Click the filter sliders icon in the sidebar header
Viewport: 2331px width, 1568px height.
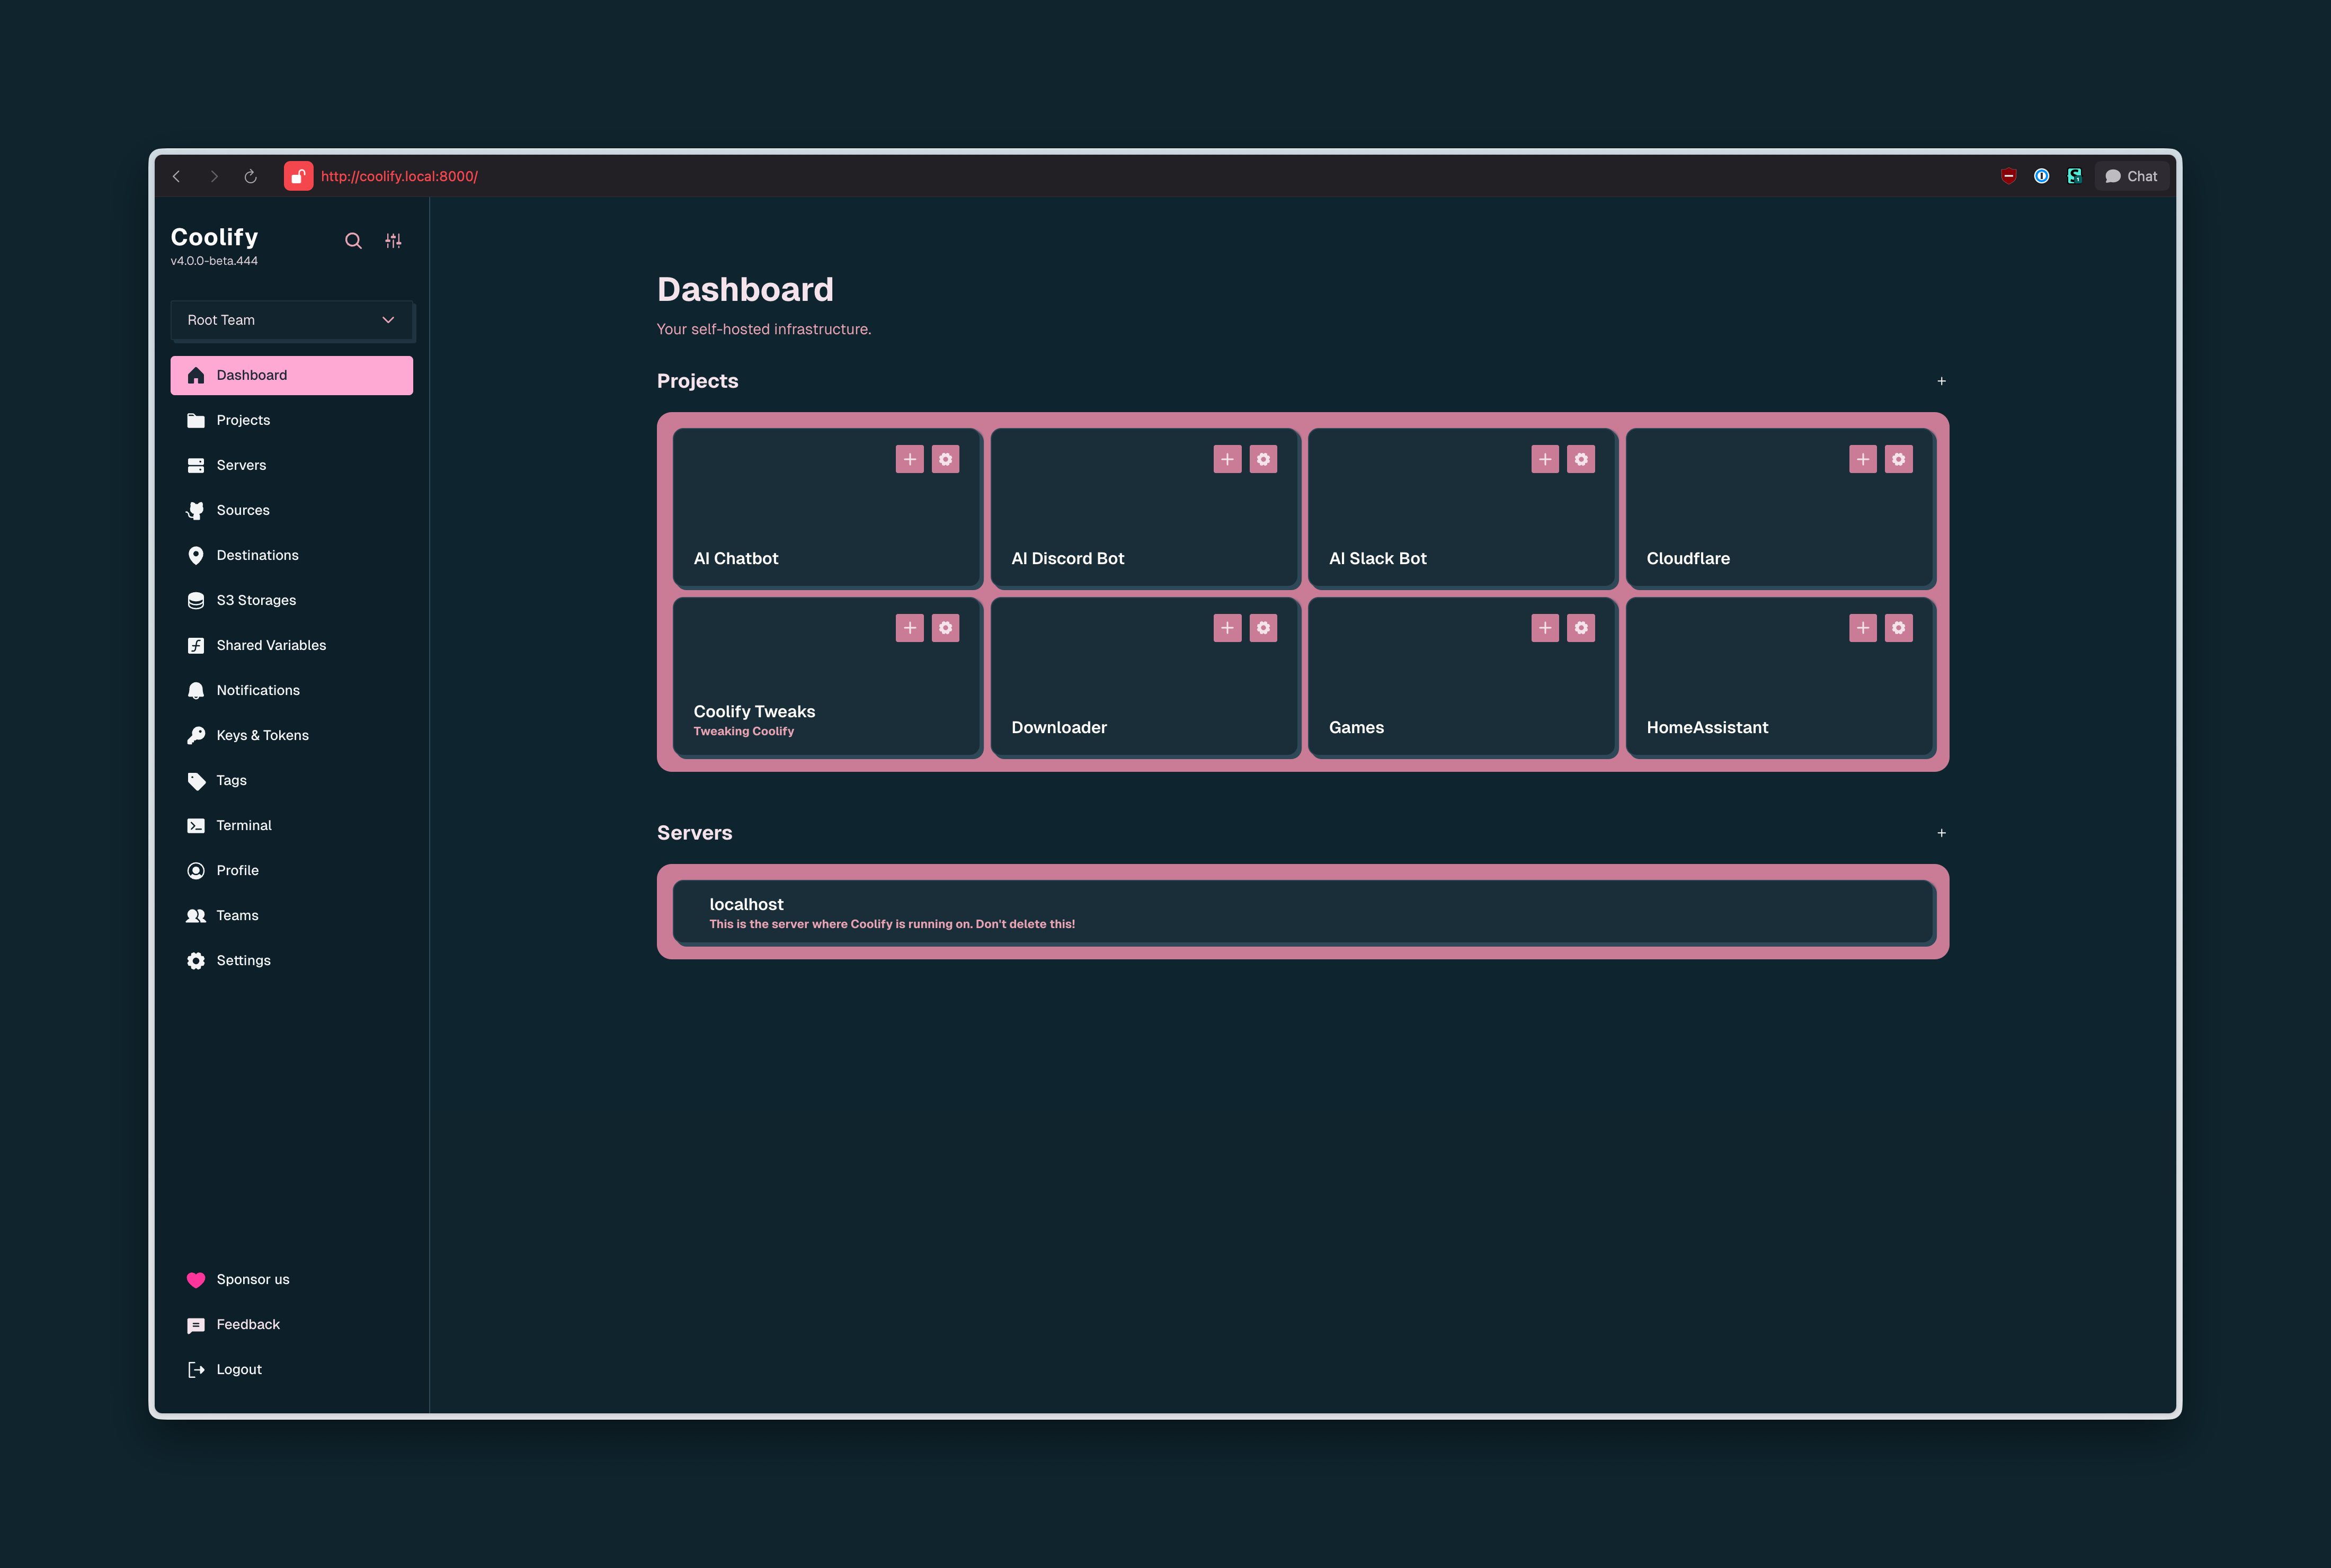pyautogui.click(x=393, y=241)
